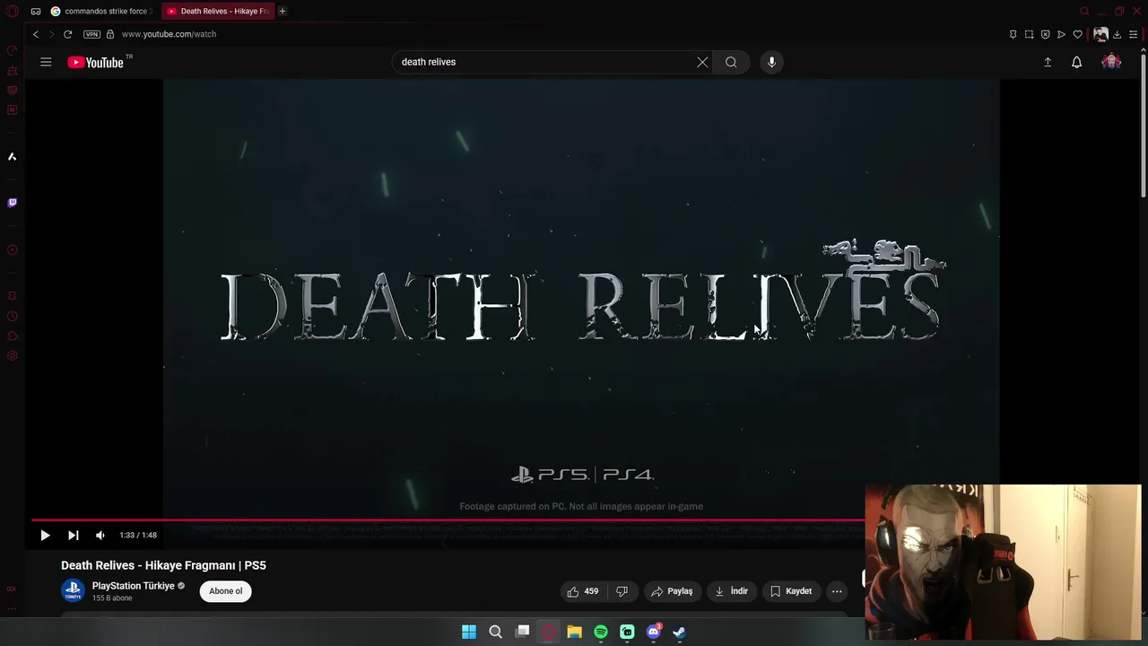The width and height of the screenshot is (1148, 646).
Task: Open the Windows Start menu
Action: (x=469, y=632)
